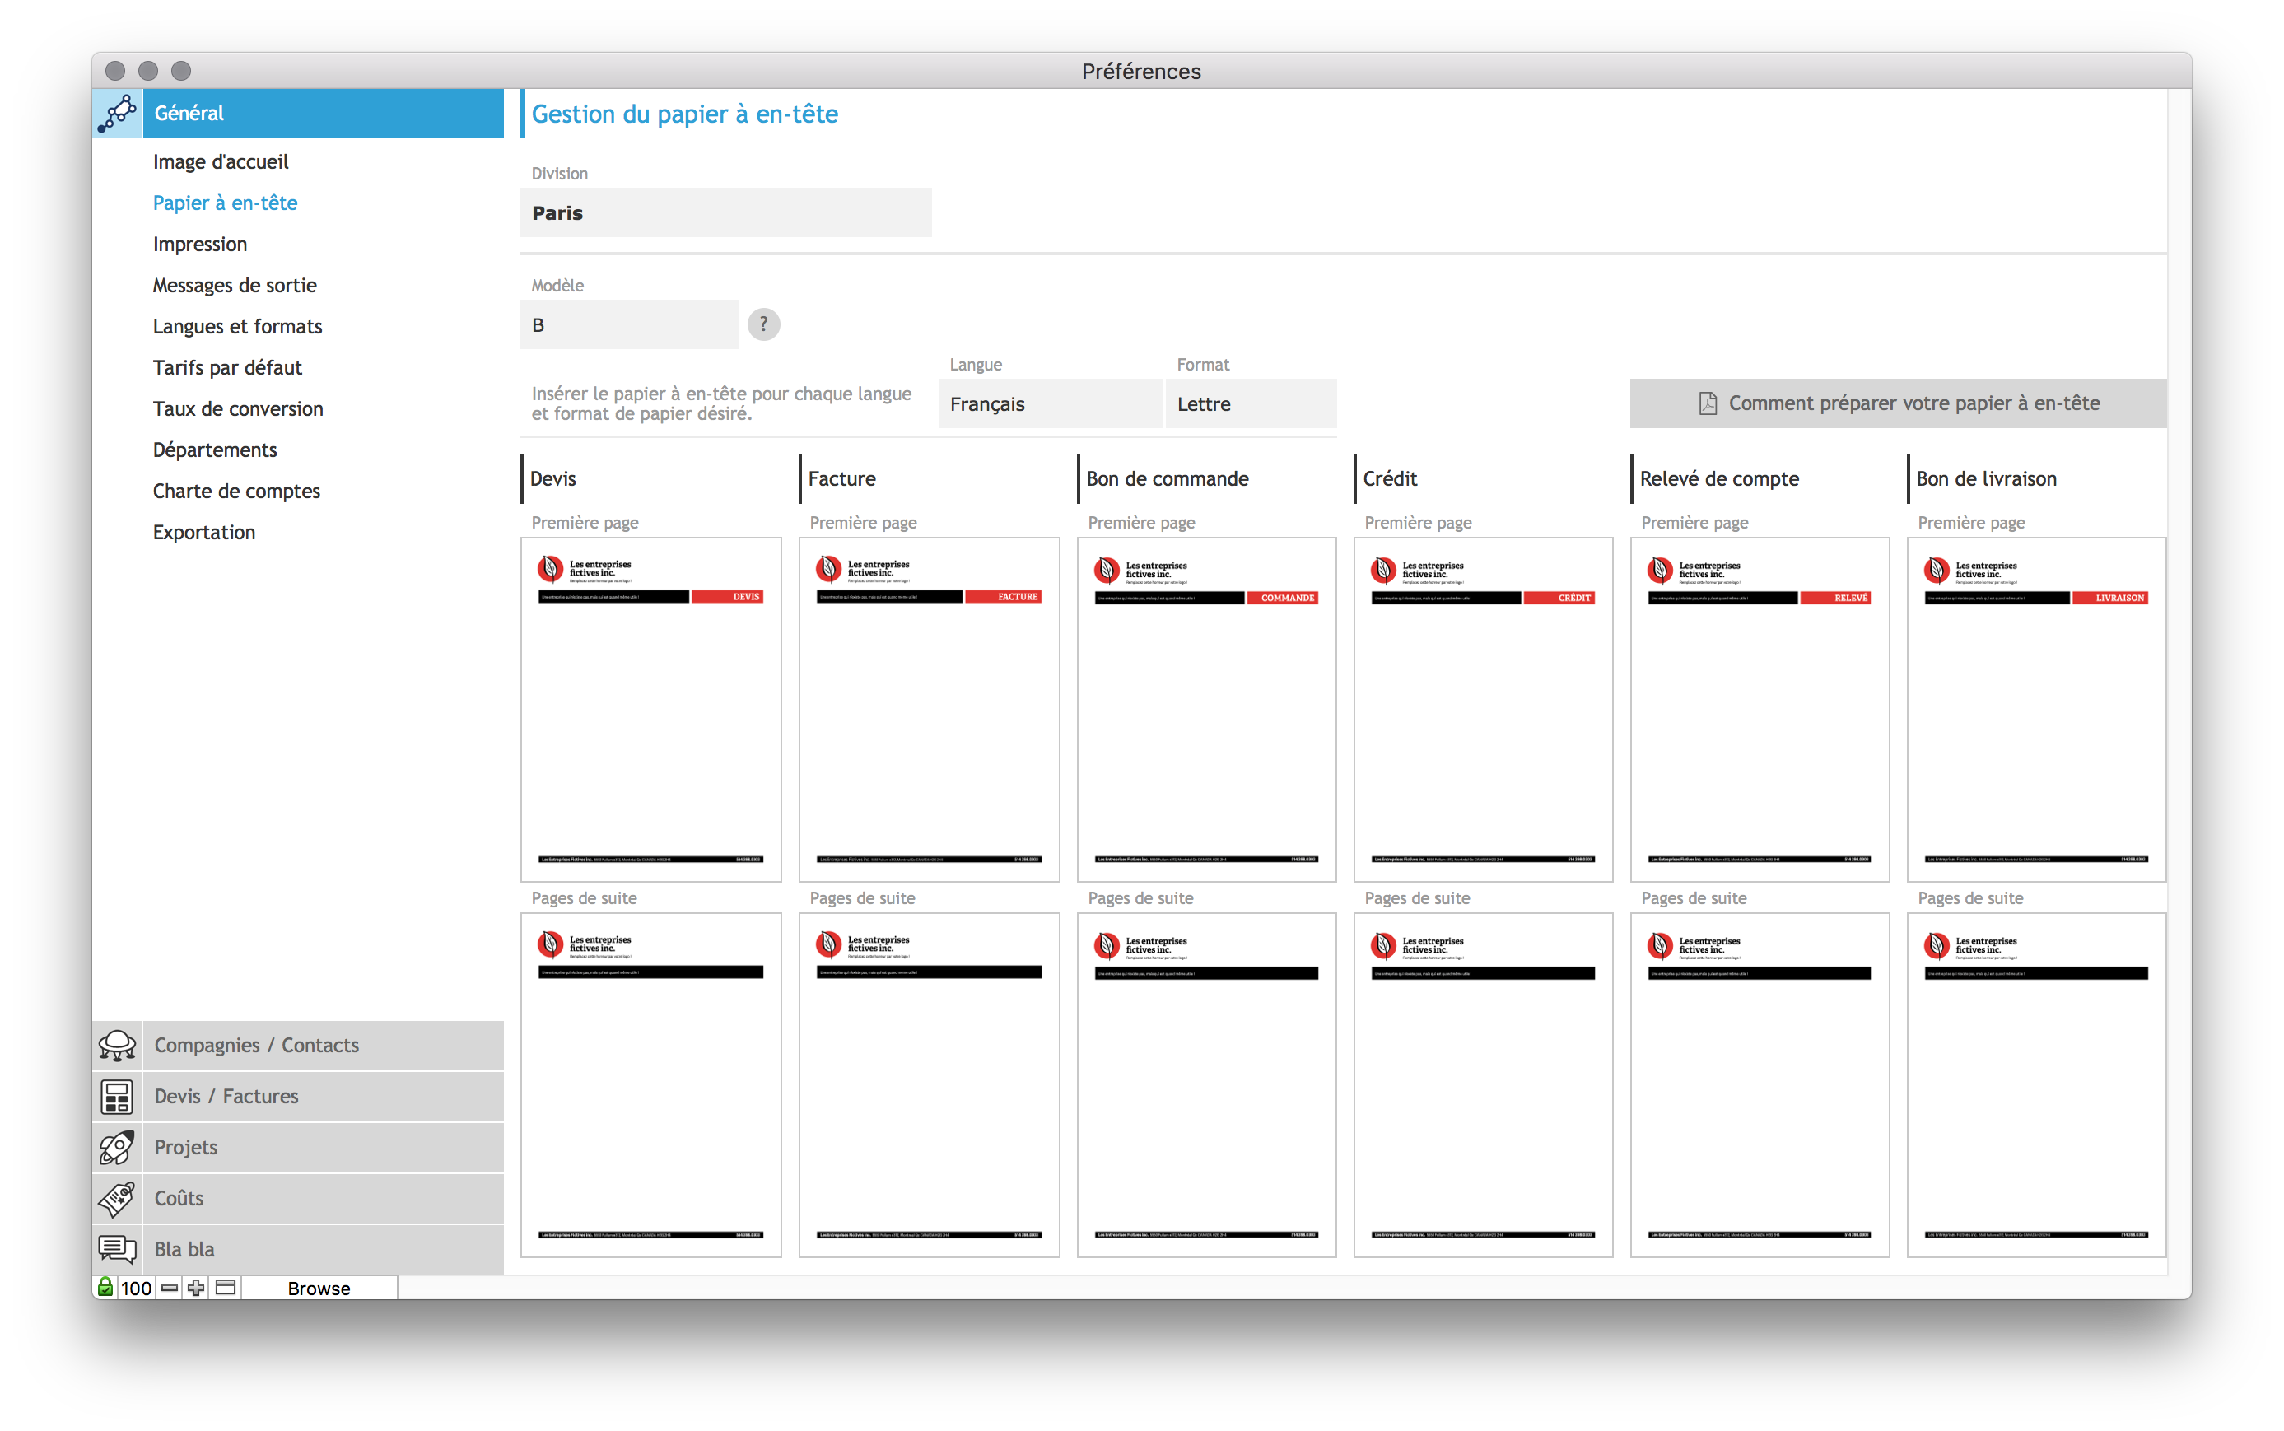Screen dimensions: 2284x1431
Task: Select the Facture Première page thumbnail
Action: coord(928,709)
